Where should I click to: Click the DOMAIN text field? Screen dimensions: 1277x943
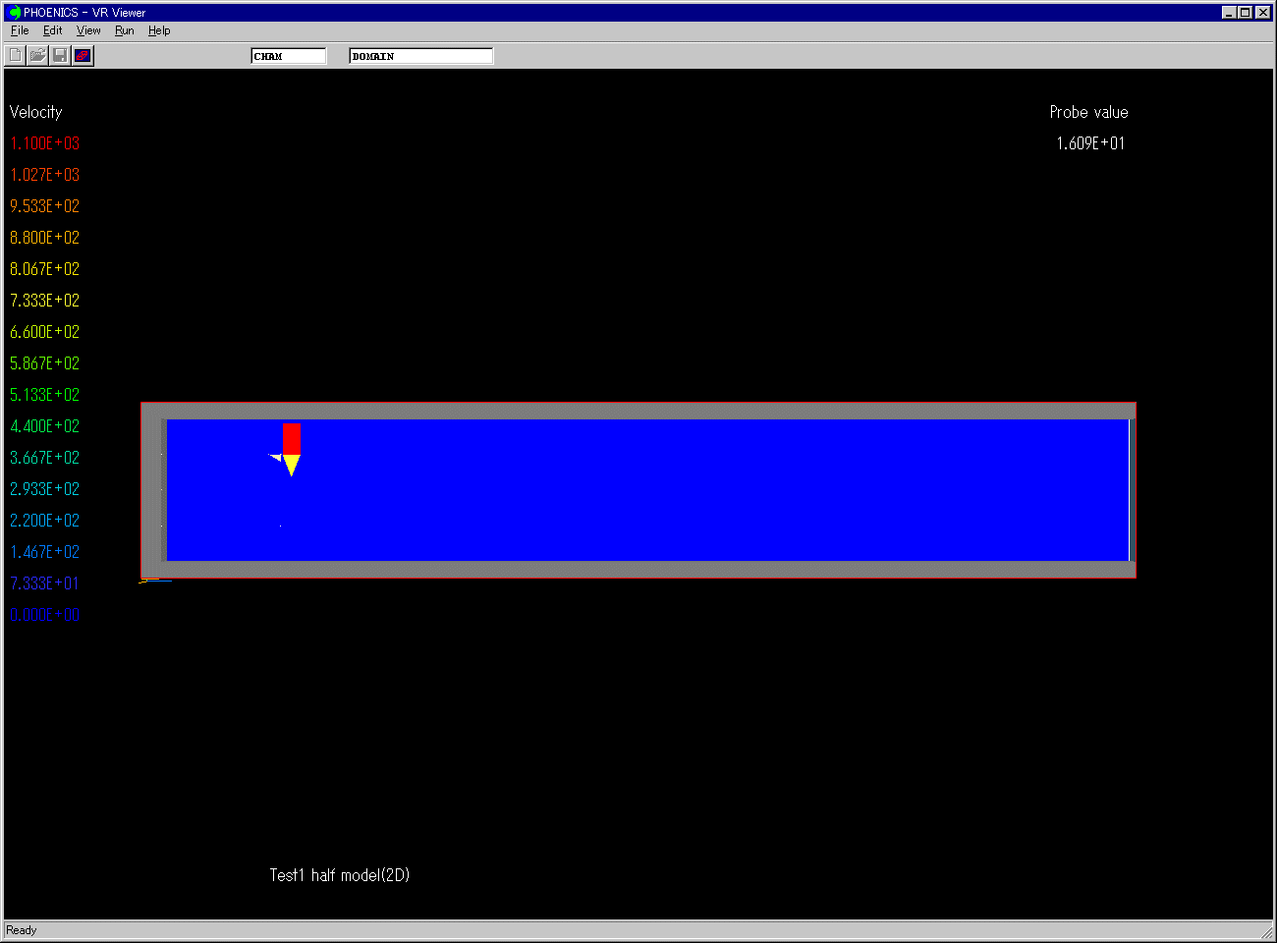click(x=420, y=56)
